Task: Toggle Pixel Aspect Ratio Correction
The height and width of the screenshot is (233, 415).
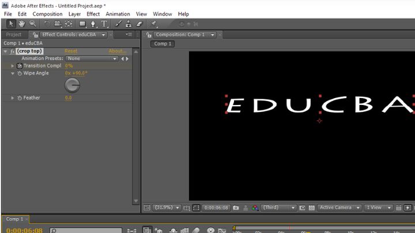Action: point(399,208)
